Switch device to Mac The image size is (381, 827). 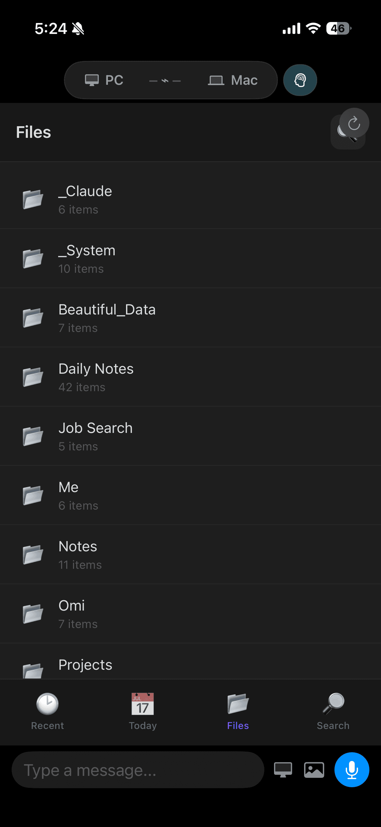[233, 80]
